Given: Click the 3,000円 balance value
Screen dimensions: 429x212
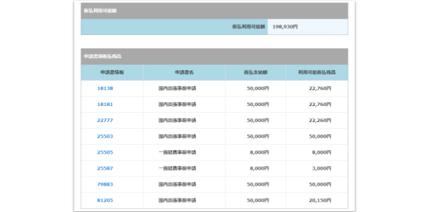Looking at the screenshot, I should tap(322, 168).
